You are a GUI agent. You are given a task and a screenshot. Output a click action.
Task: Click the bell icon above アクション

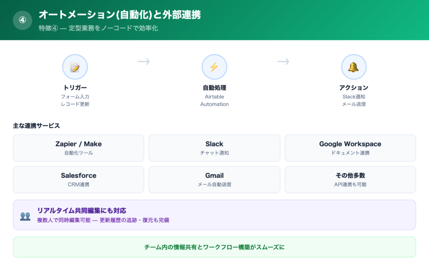[x=354, y=66]
